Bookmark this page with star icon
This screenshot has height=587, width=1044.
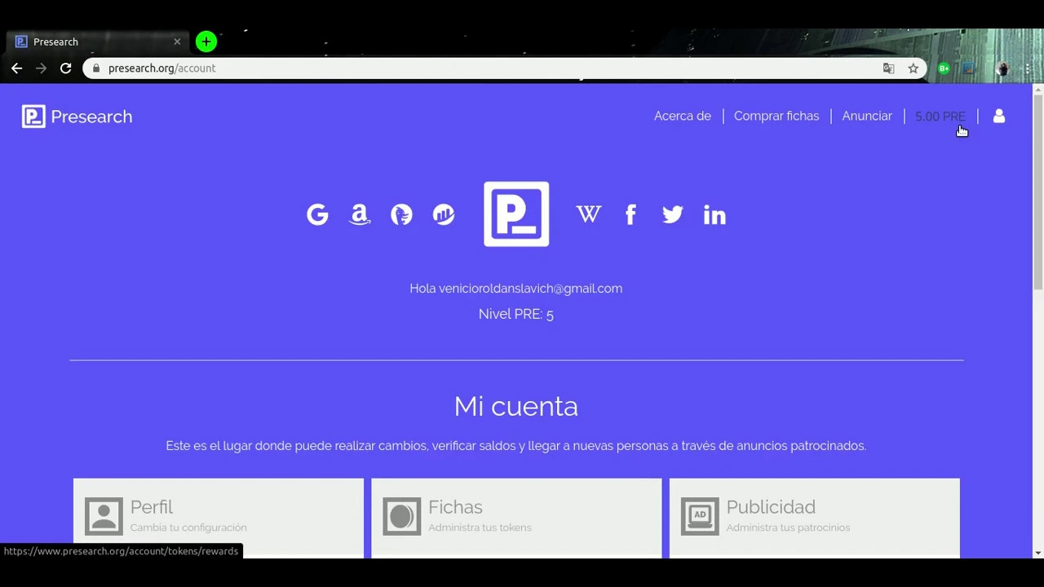(913, 68)
